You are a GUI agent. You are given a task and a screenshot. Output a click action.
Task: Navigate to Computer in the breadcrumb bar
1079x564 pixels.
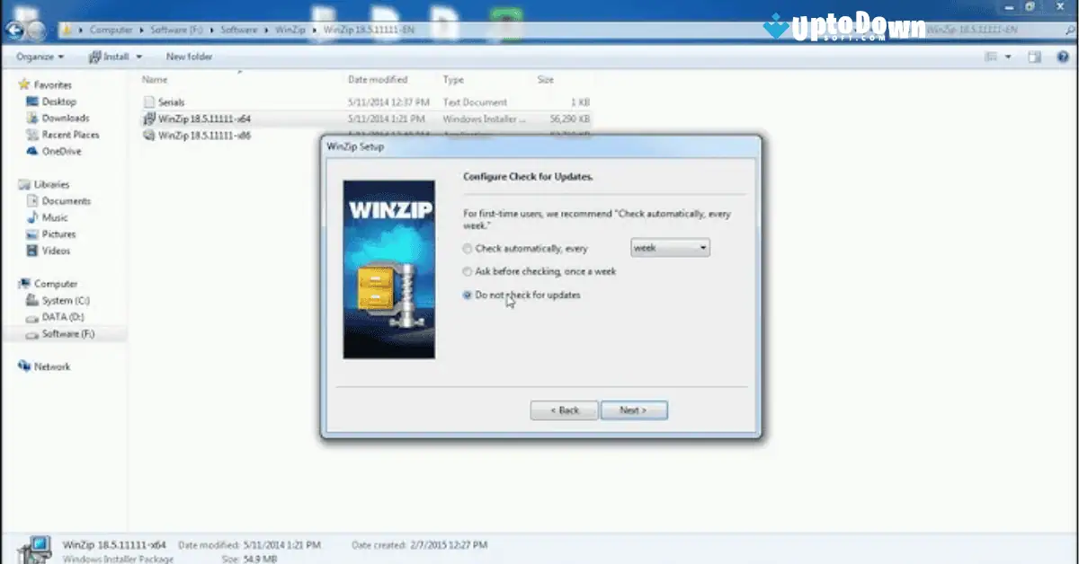pos(111,30)
